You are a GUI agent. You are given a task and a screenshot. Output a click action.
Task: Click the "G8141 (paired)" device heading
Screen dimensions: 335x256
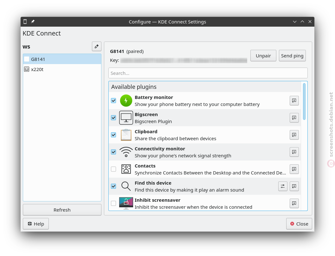click(x=127, y=51)
